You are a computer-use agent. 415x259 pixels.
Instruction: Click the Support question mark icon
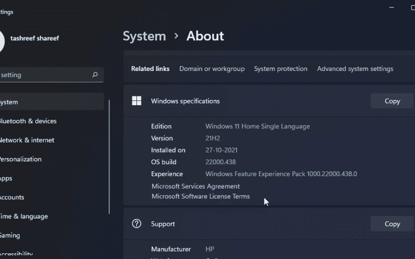[136, 224]
